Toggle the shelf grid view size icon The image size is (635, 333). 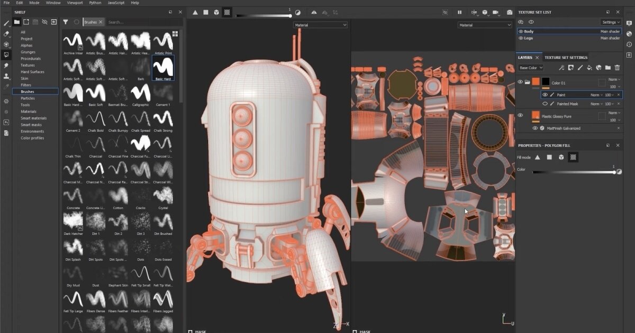pyautogui.click(x=175, y=34)
